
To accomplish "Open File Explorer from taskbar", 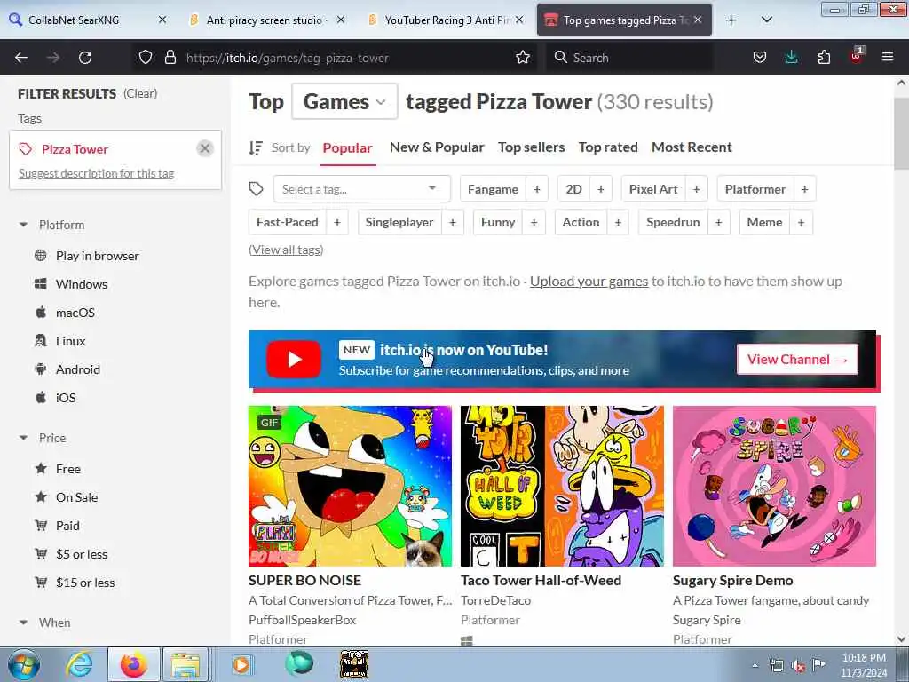I will (x=185, y=664).
